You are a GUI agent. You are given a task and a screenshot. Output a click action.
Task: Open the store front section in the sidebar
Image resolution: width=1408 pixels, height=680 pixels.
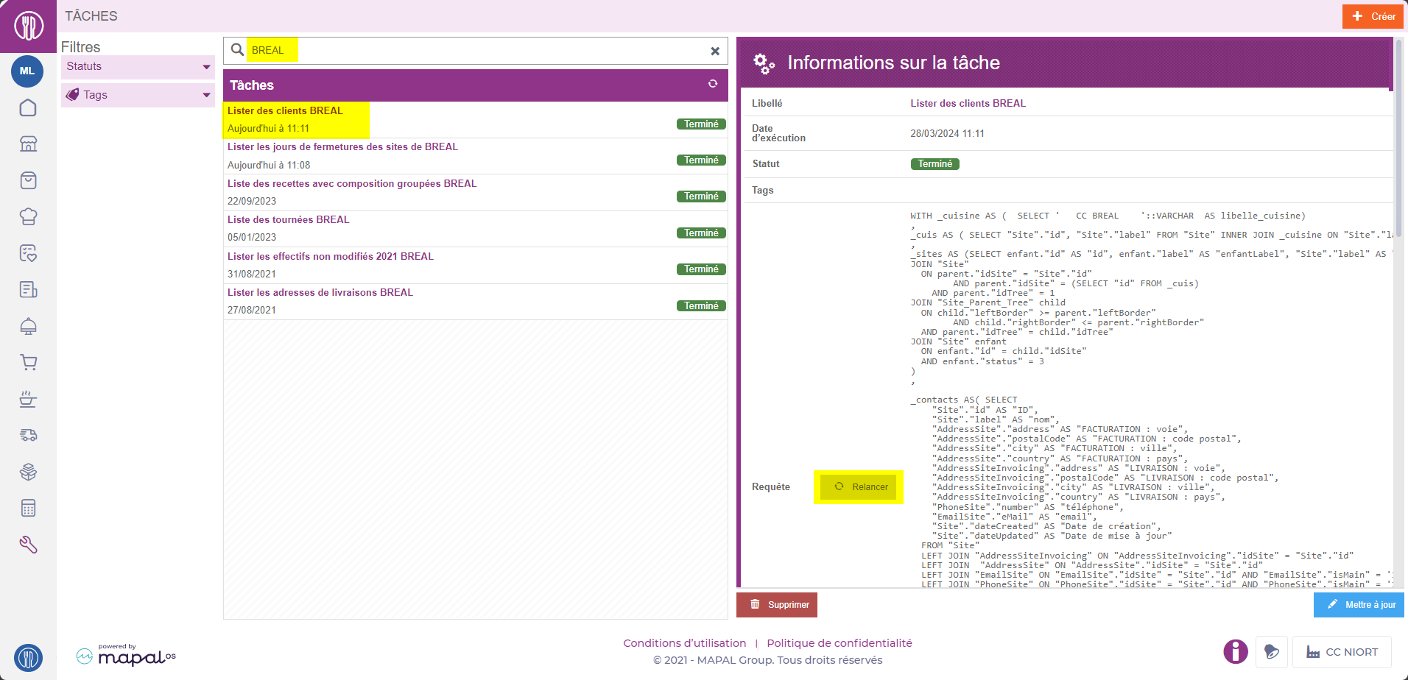click(28, 144)
